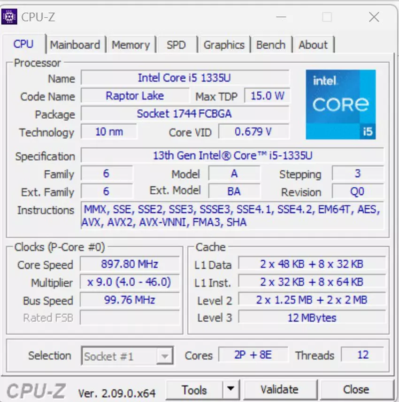This screenshot has width=399, height=402.
Task: Click the CPU-Z app icon in title bar
Action: [x=10, y=17]
